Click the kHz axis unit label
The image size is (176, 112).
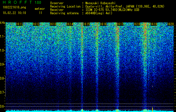(x=3, y=23)
